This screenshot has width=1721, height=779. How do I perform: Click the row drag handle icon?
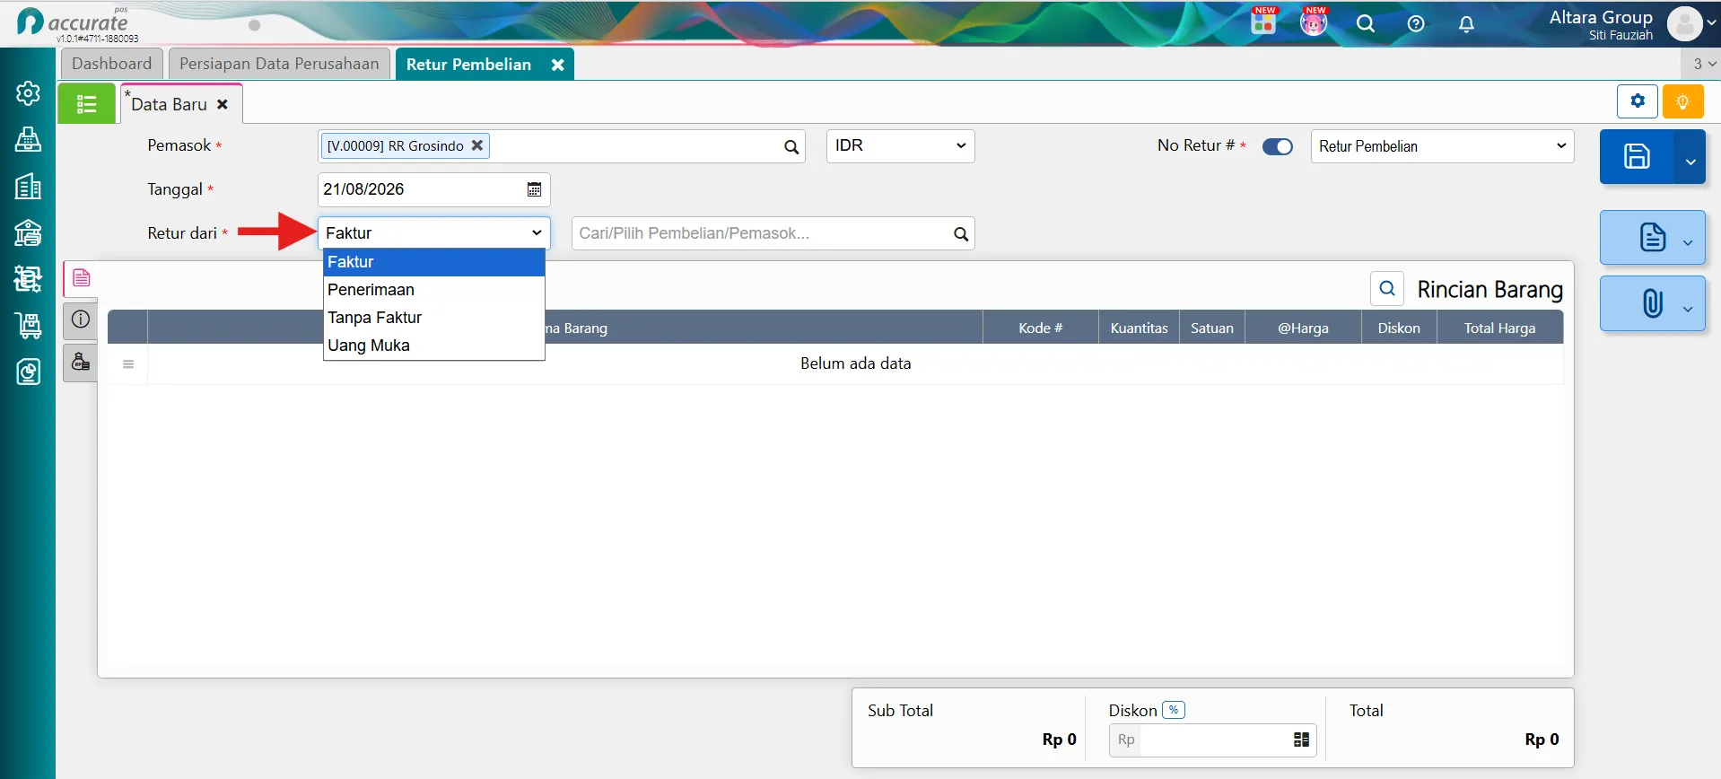point(128,363)
